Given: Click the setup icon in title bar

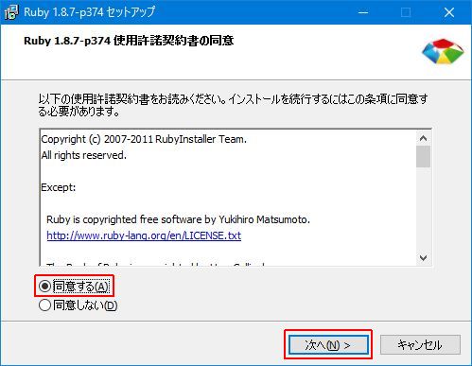Looking at the screenshot, I should point(11,12).
